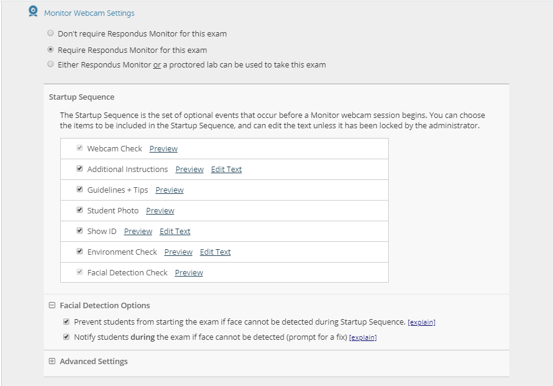Click the Facial Detection Options heading text

(105, 305)
